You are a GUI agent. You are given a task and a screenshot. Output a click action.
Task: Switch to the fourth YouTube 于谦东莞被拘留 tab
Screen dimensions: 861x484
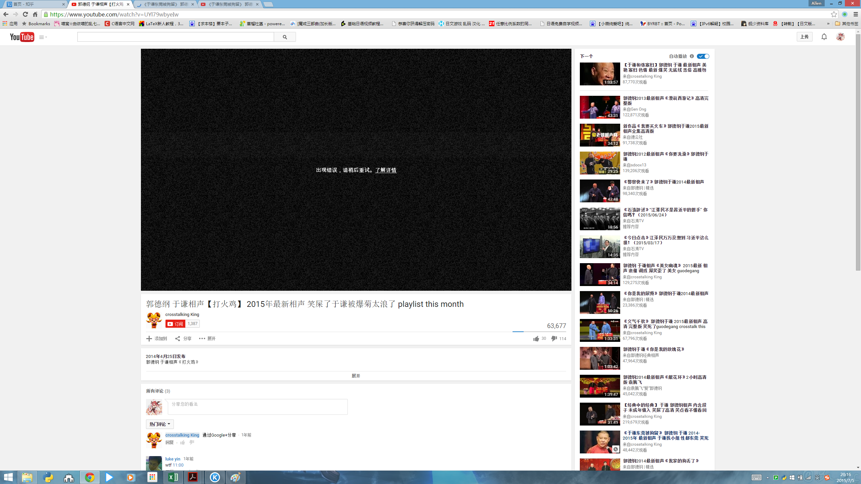click(x=230, y=4)
